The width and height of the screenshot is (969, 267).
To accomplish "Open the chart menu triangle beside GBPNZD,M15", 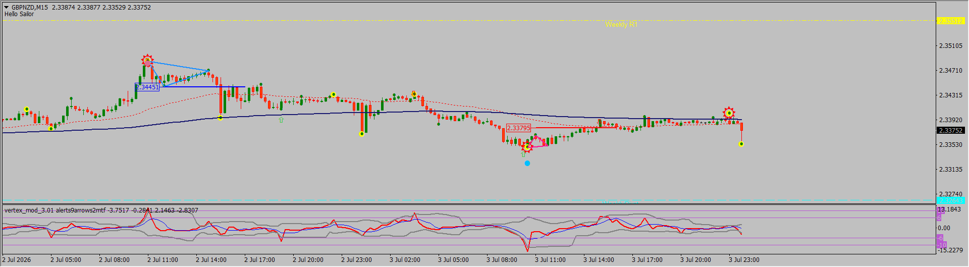I will (7, 8).
